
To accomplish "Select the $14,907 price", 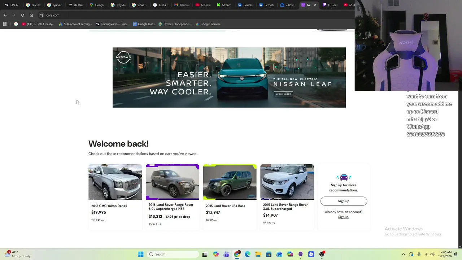I will pos(270,215).
